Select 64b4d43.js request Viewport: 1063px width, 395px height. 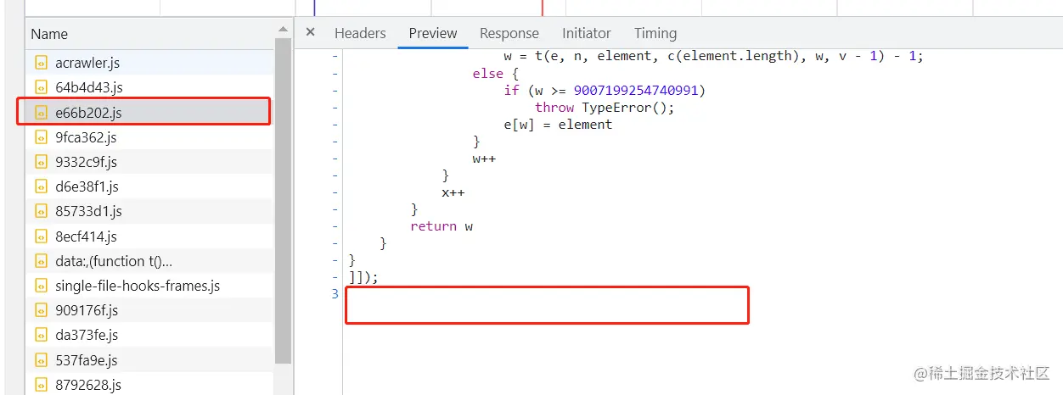[149, 87]
